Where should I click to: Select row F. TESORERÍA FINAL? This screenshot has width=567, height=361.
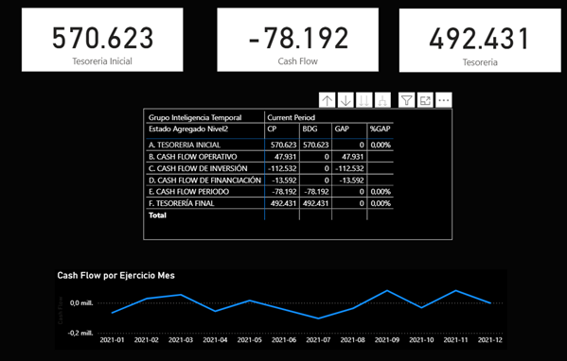(x=270, y=203)
